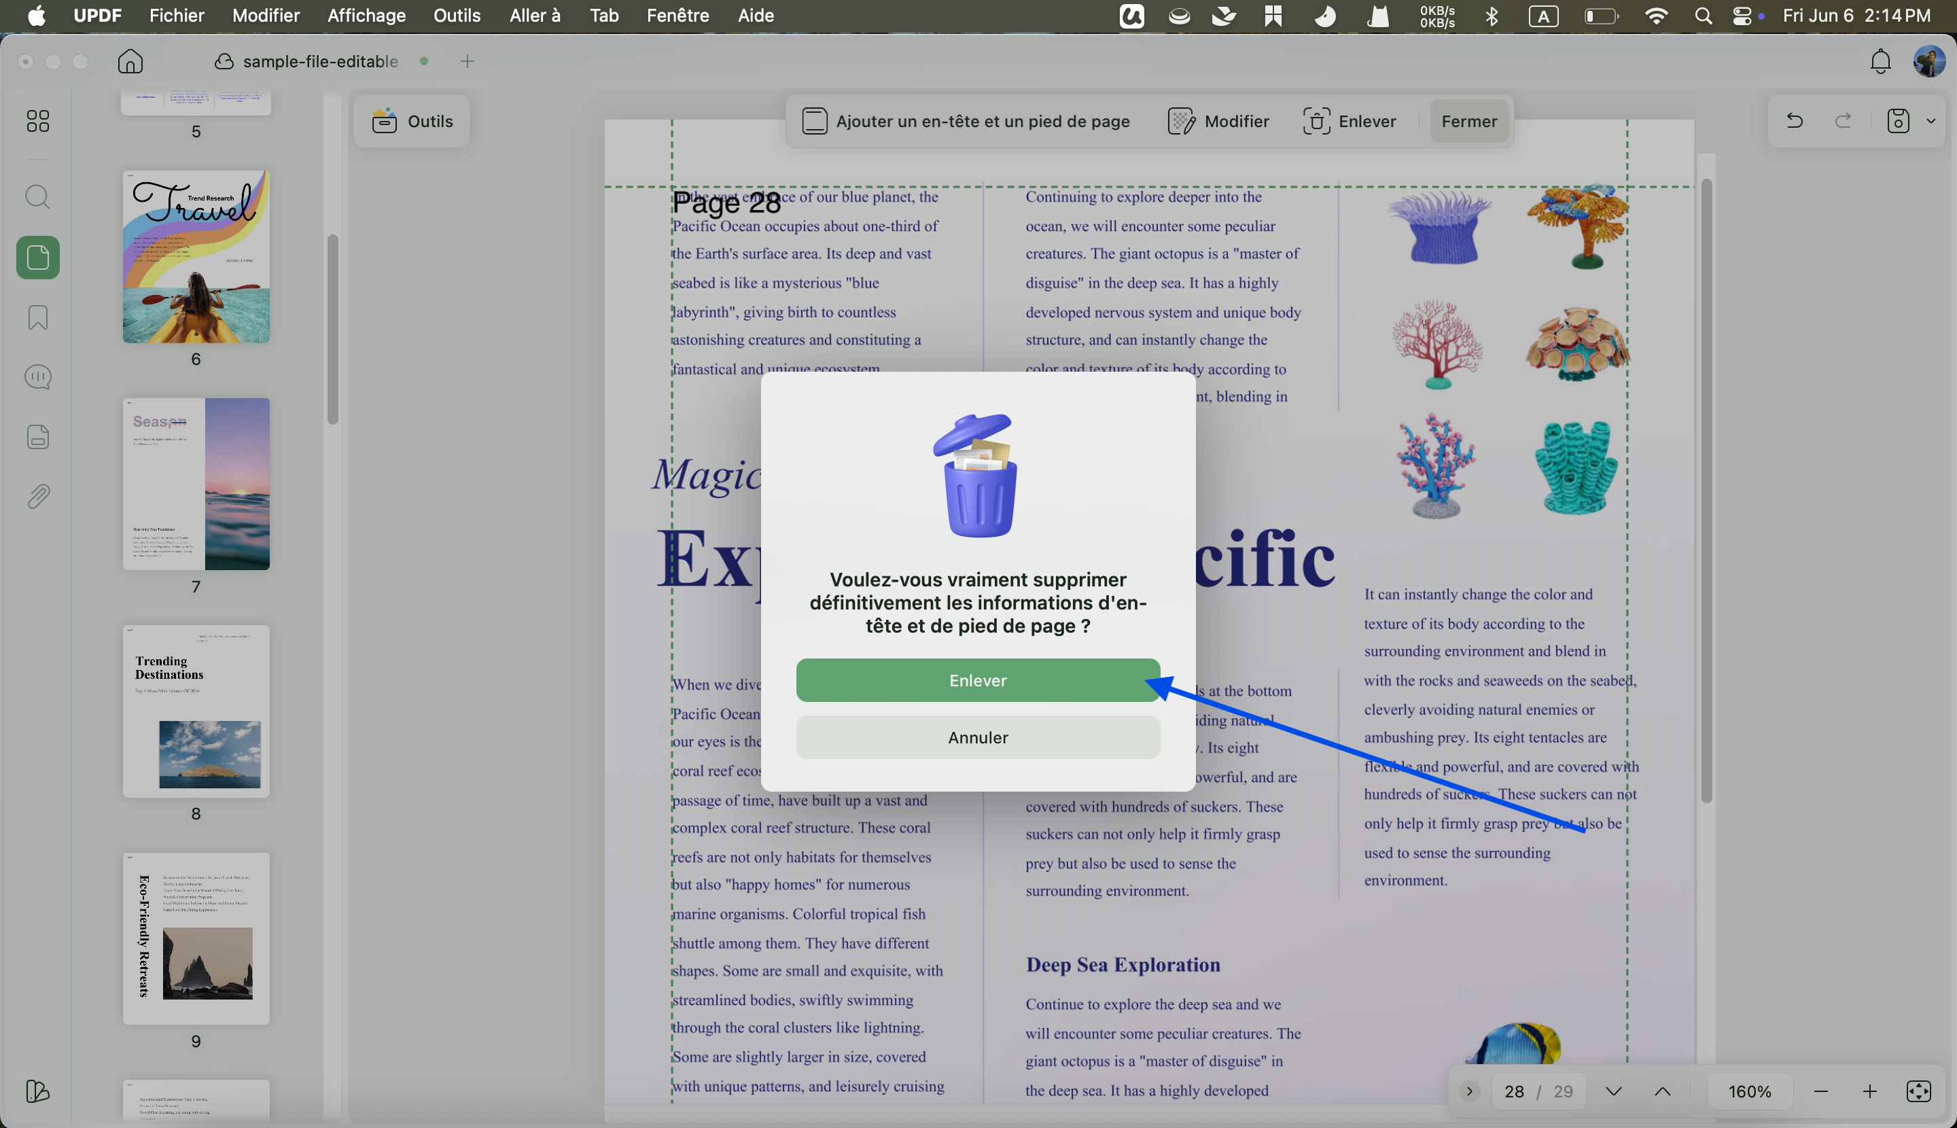Viewport: 1957px width, 1128px height.
Task: Open the Fenêtre menu
Action: (677, 16)
